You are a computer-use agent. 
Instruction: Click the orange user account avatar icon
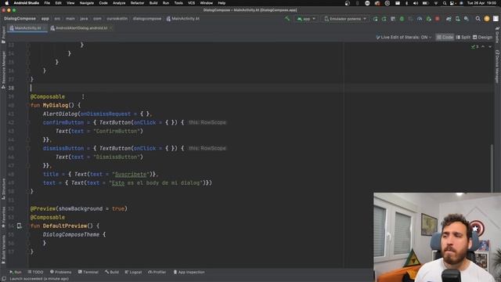point(487,19)
